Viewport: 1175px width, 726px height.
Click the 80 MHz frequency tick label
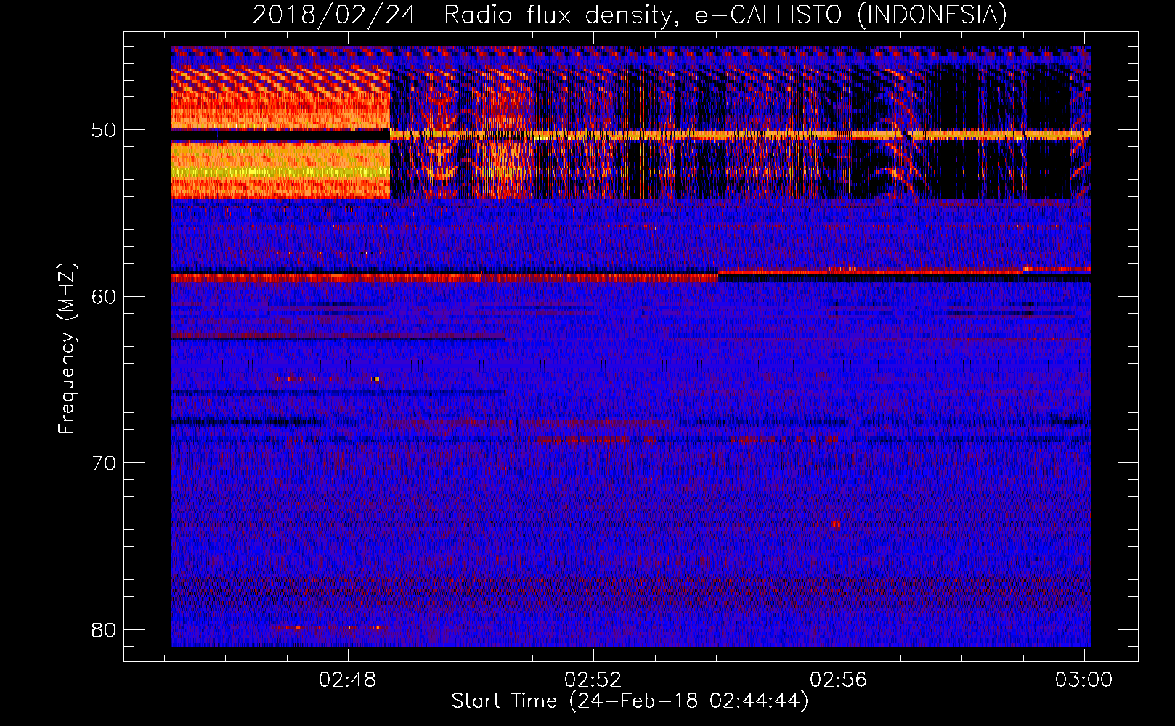coord(105,629)
